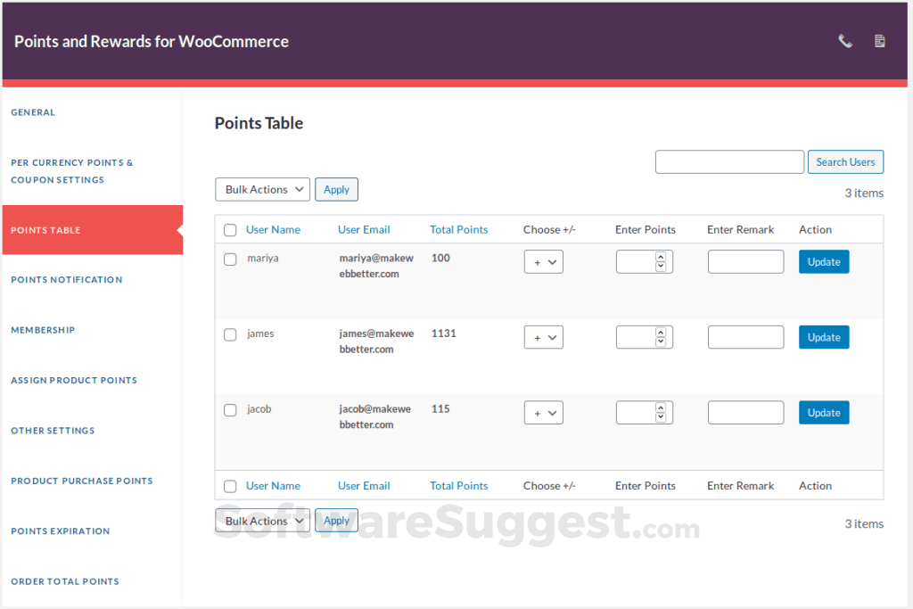Tick the checkbox for user mariya
The width and height of the screenshot is (913, 609).
pyautogui.click(x=230, y=259)
